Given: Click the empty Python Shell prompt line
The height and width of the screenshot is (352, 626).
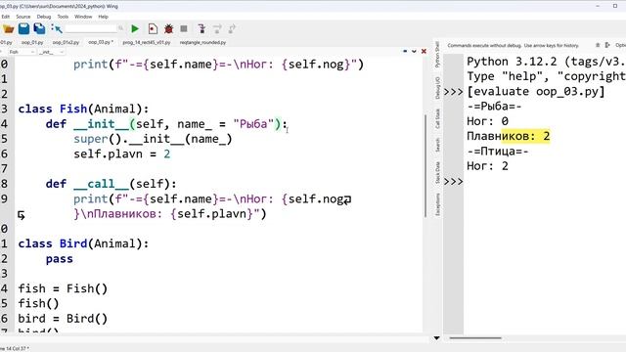Looking at the screenshot, I should pyautogui.click(x=545, y=181).
